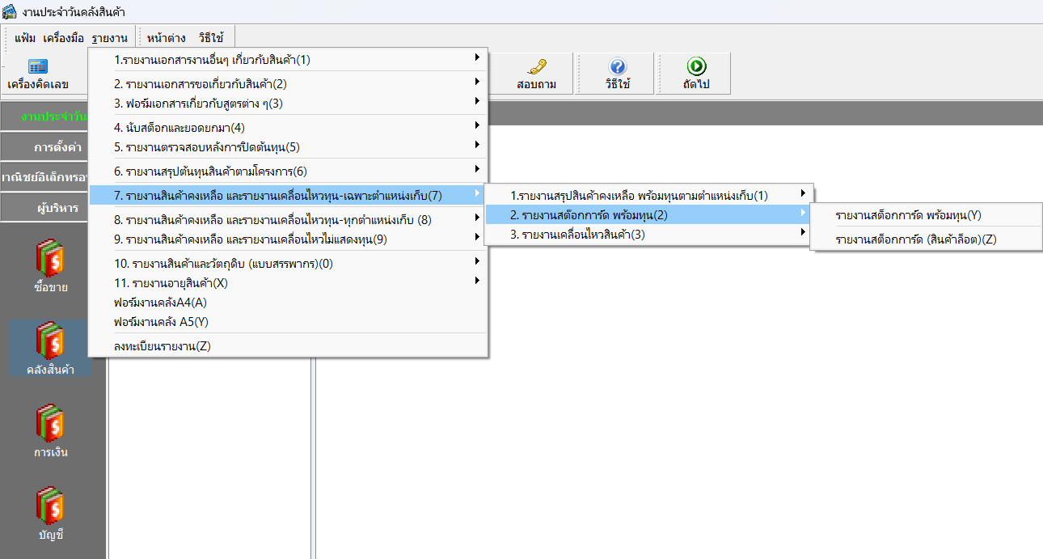Open the หน้าต่าง menu in menu bar

point(167,38)
